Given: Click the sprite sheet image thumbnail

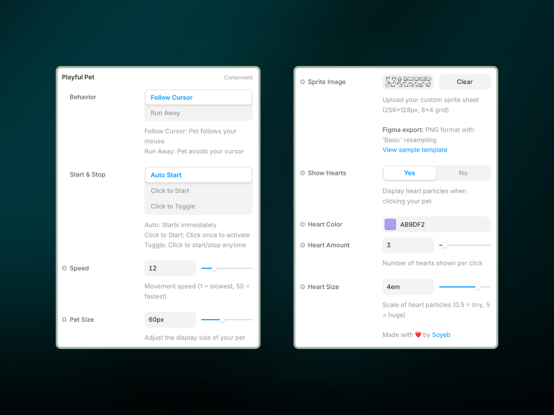Looking at the screenshot, I should click(x=408, y=82).
